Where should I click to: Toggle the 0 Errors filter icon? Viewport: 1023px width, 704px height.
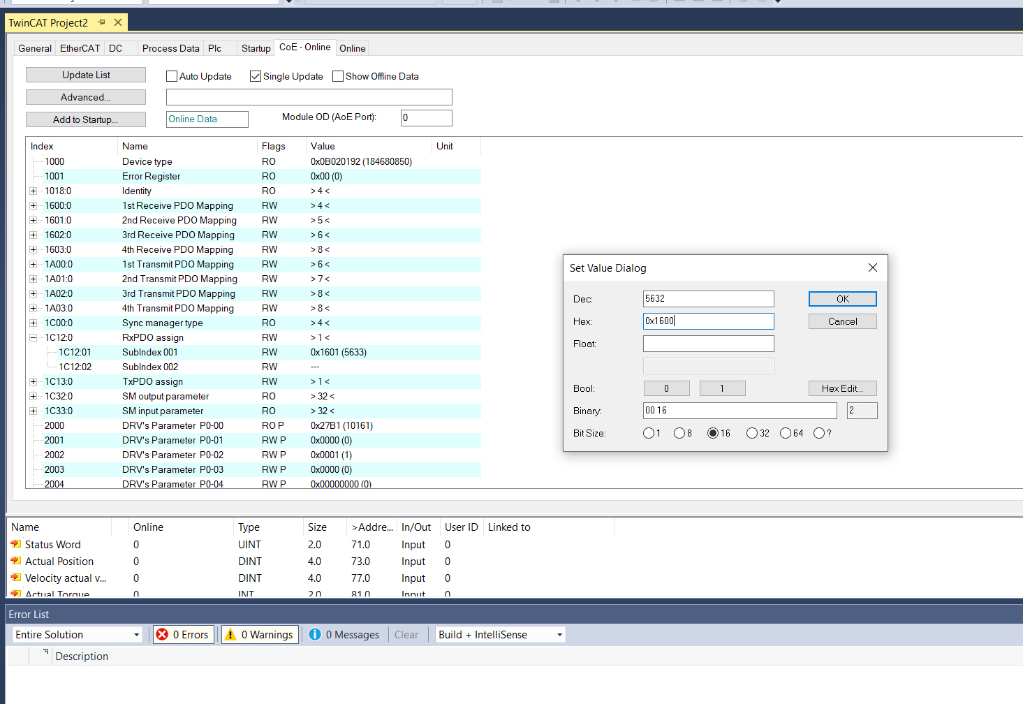tap(163, 634)
